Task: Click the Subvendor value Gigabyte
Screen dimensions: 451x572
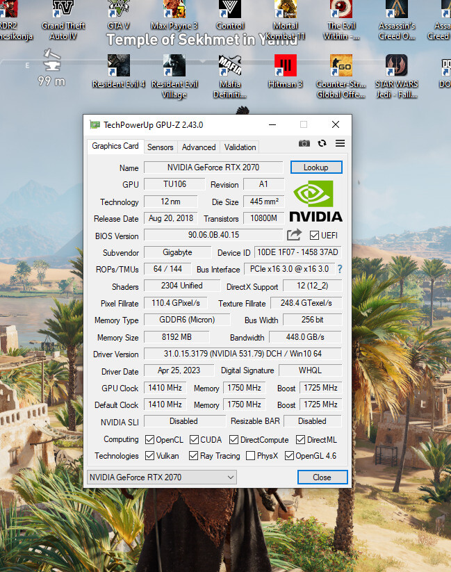Action: tap(177, 252)
